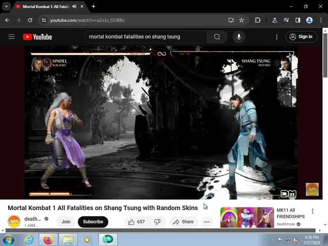This screenshot has width=328, height=246.
Task: Install app icon in address bar
Action: [231, 20]
